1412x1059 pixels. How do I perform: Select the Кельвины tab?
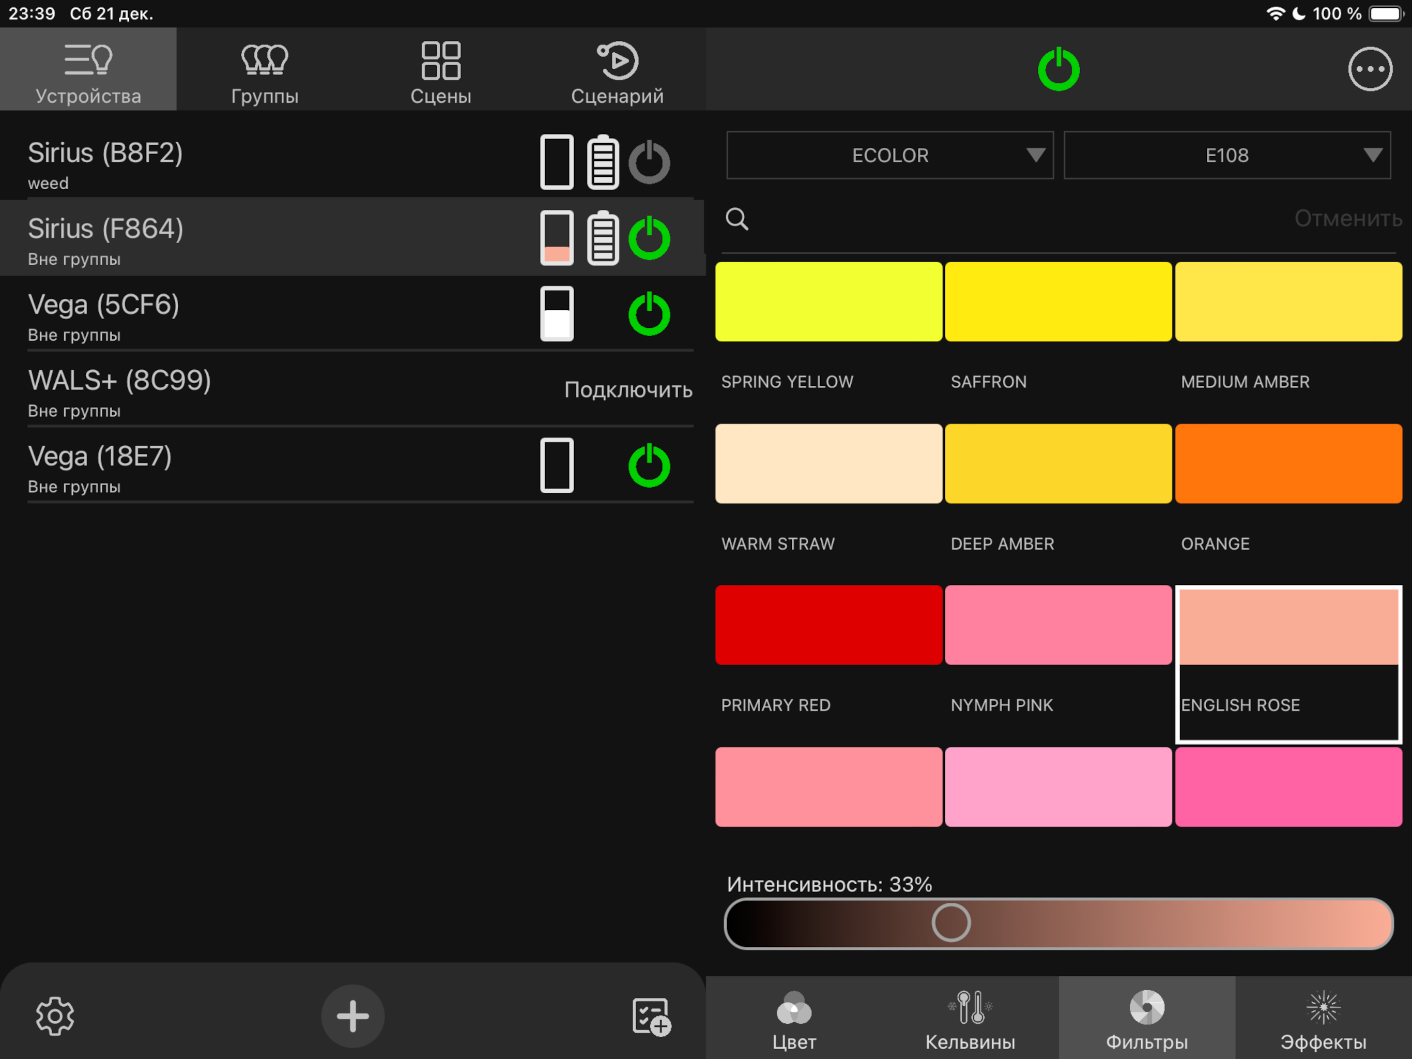pos(970,1018)
